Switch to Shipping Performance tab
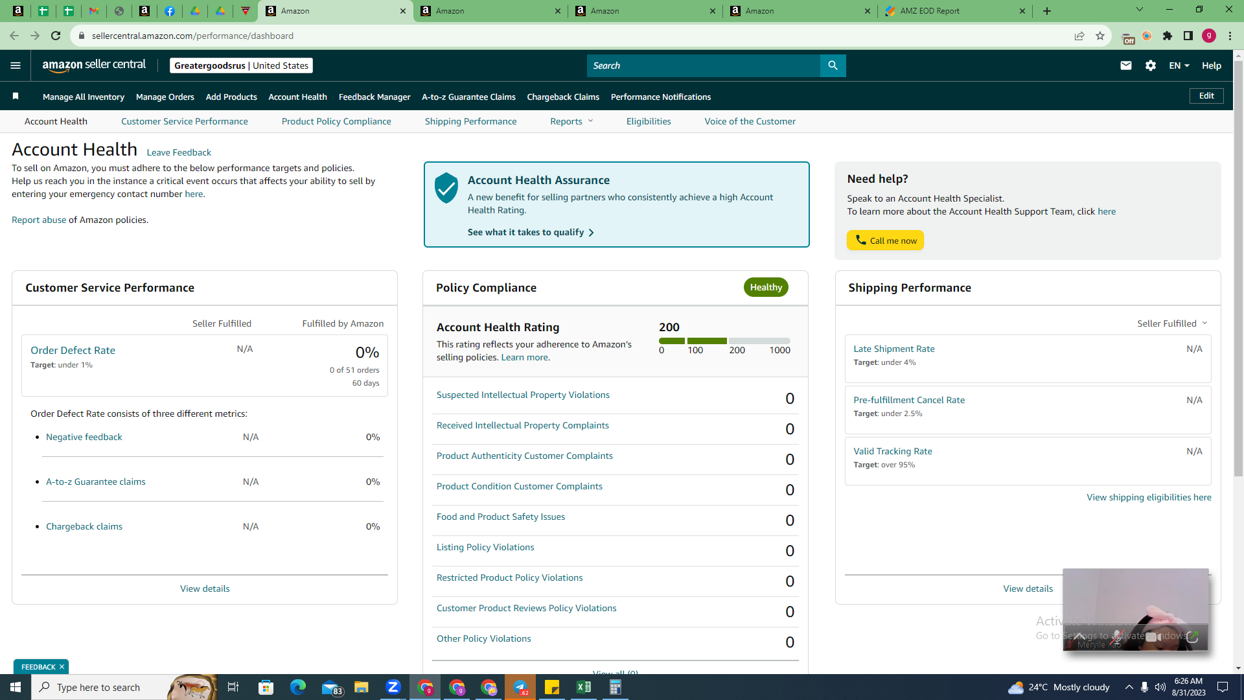Image resolution: width=1244 pixels, height=700 pixels. tap(471, 121)
